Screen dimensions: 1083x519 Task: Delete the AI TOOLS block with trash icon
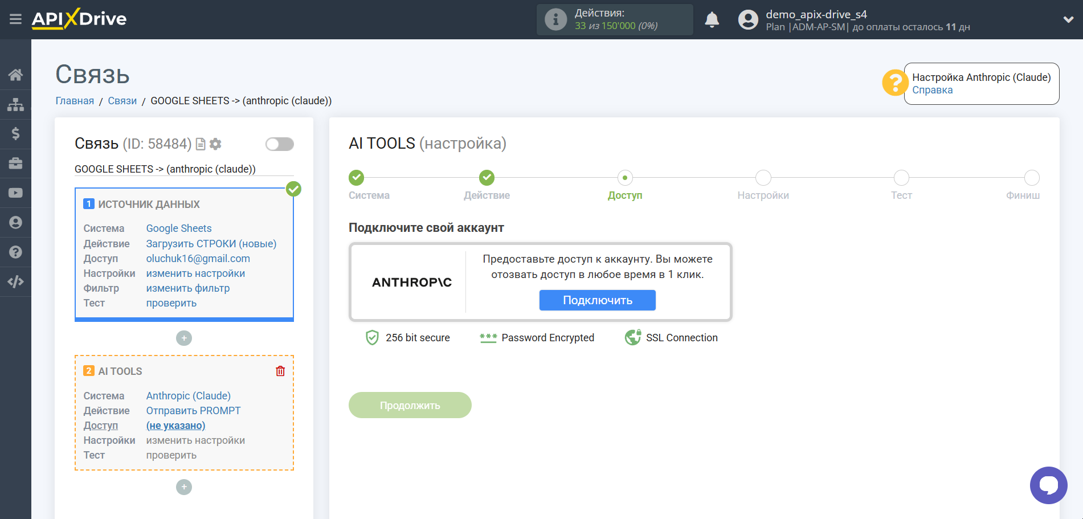280,371
